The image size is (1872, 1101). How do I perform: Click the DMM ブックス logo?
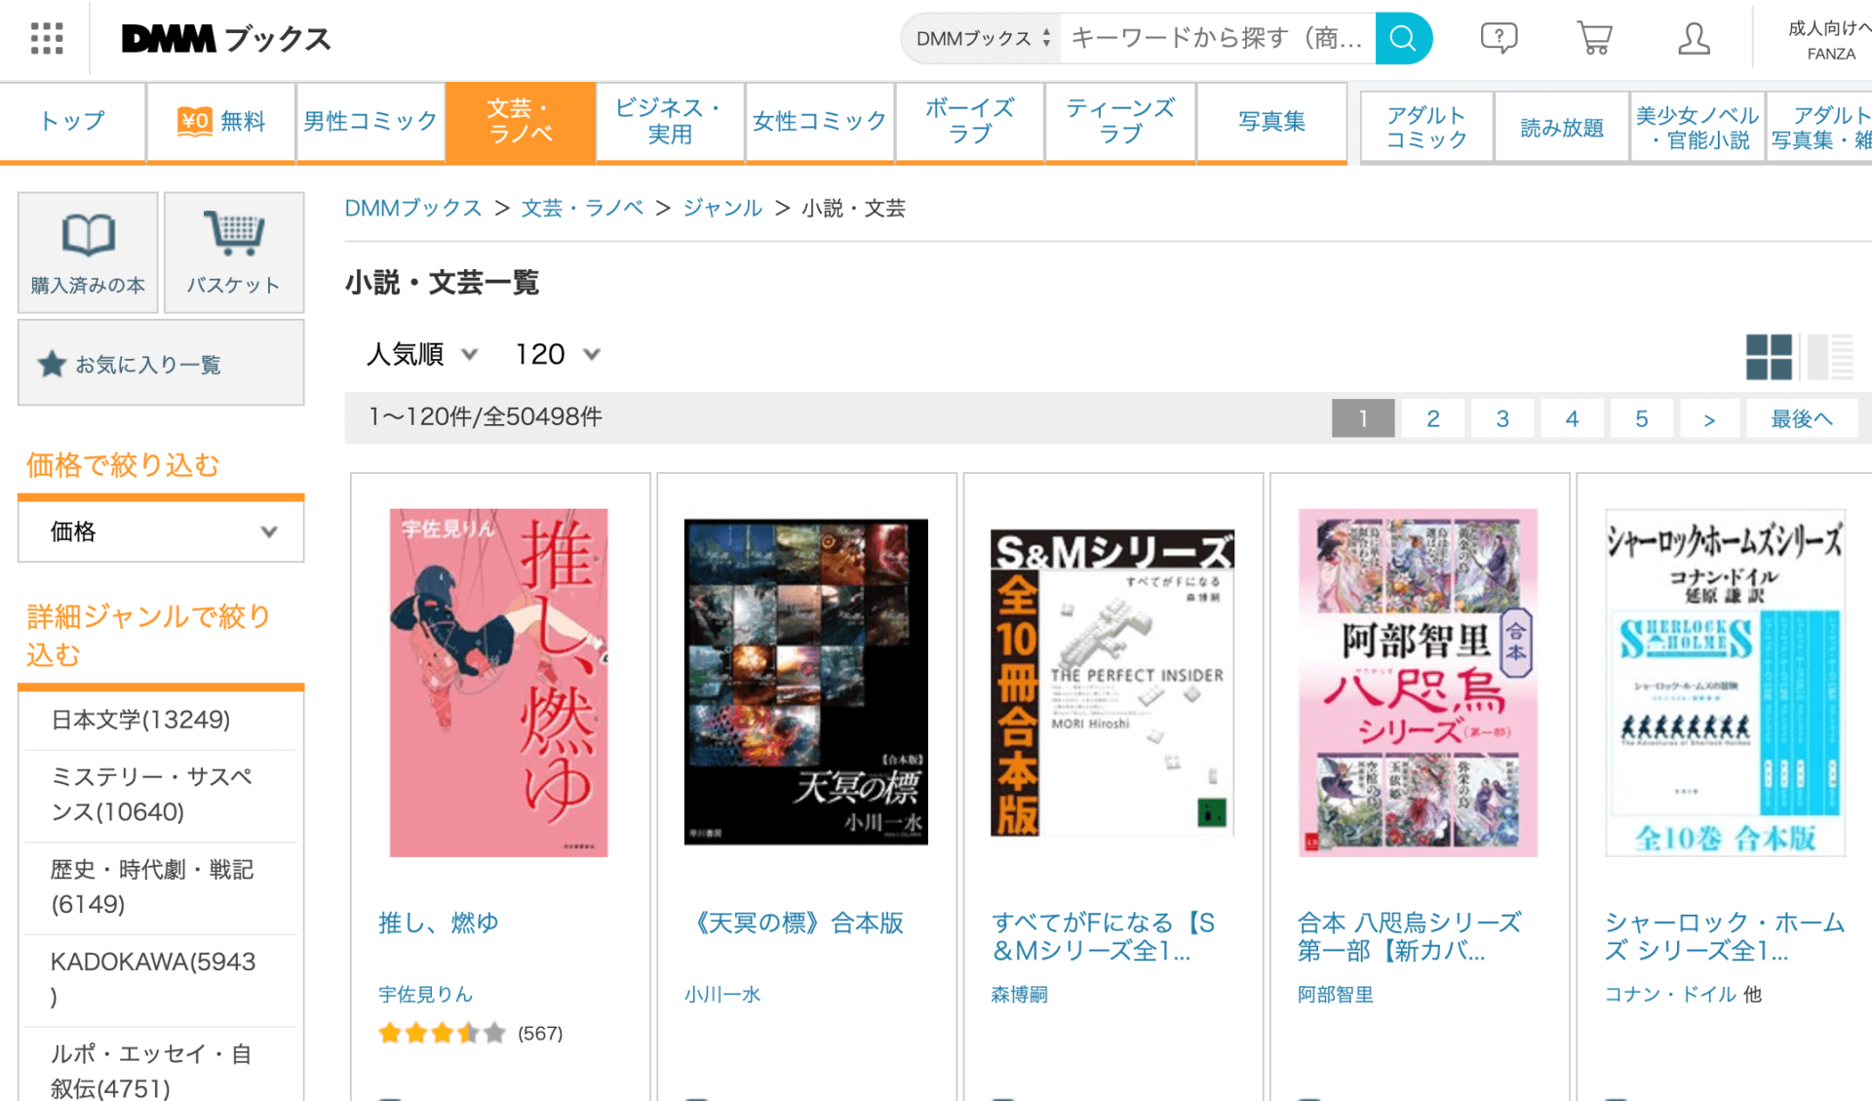tap(226, 39)
